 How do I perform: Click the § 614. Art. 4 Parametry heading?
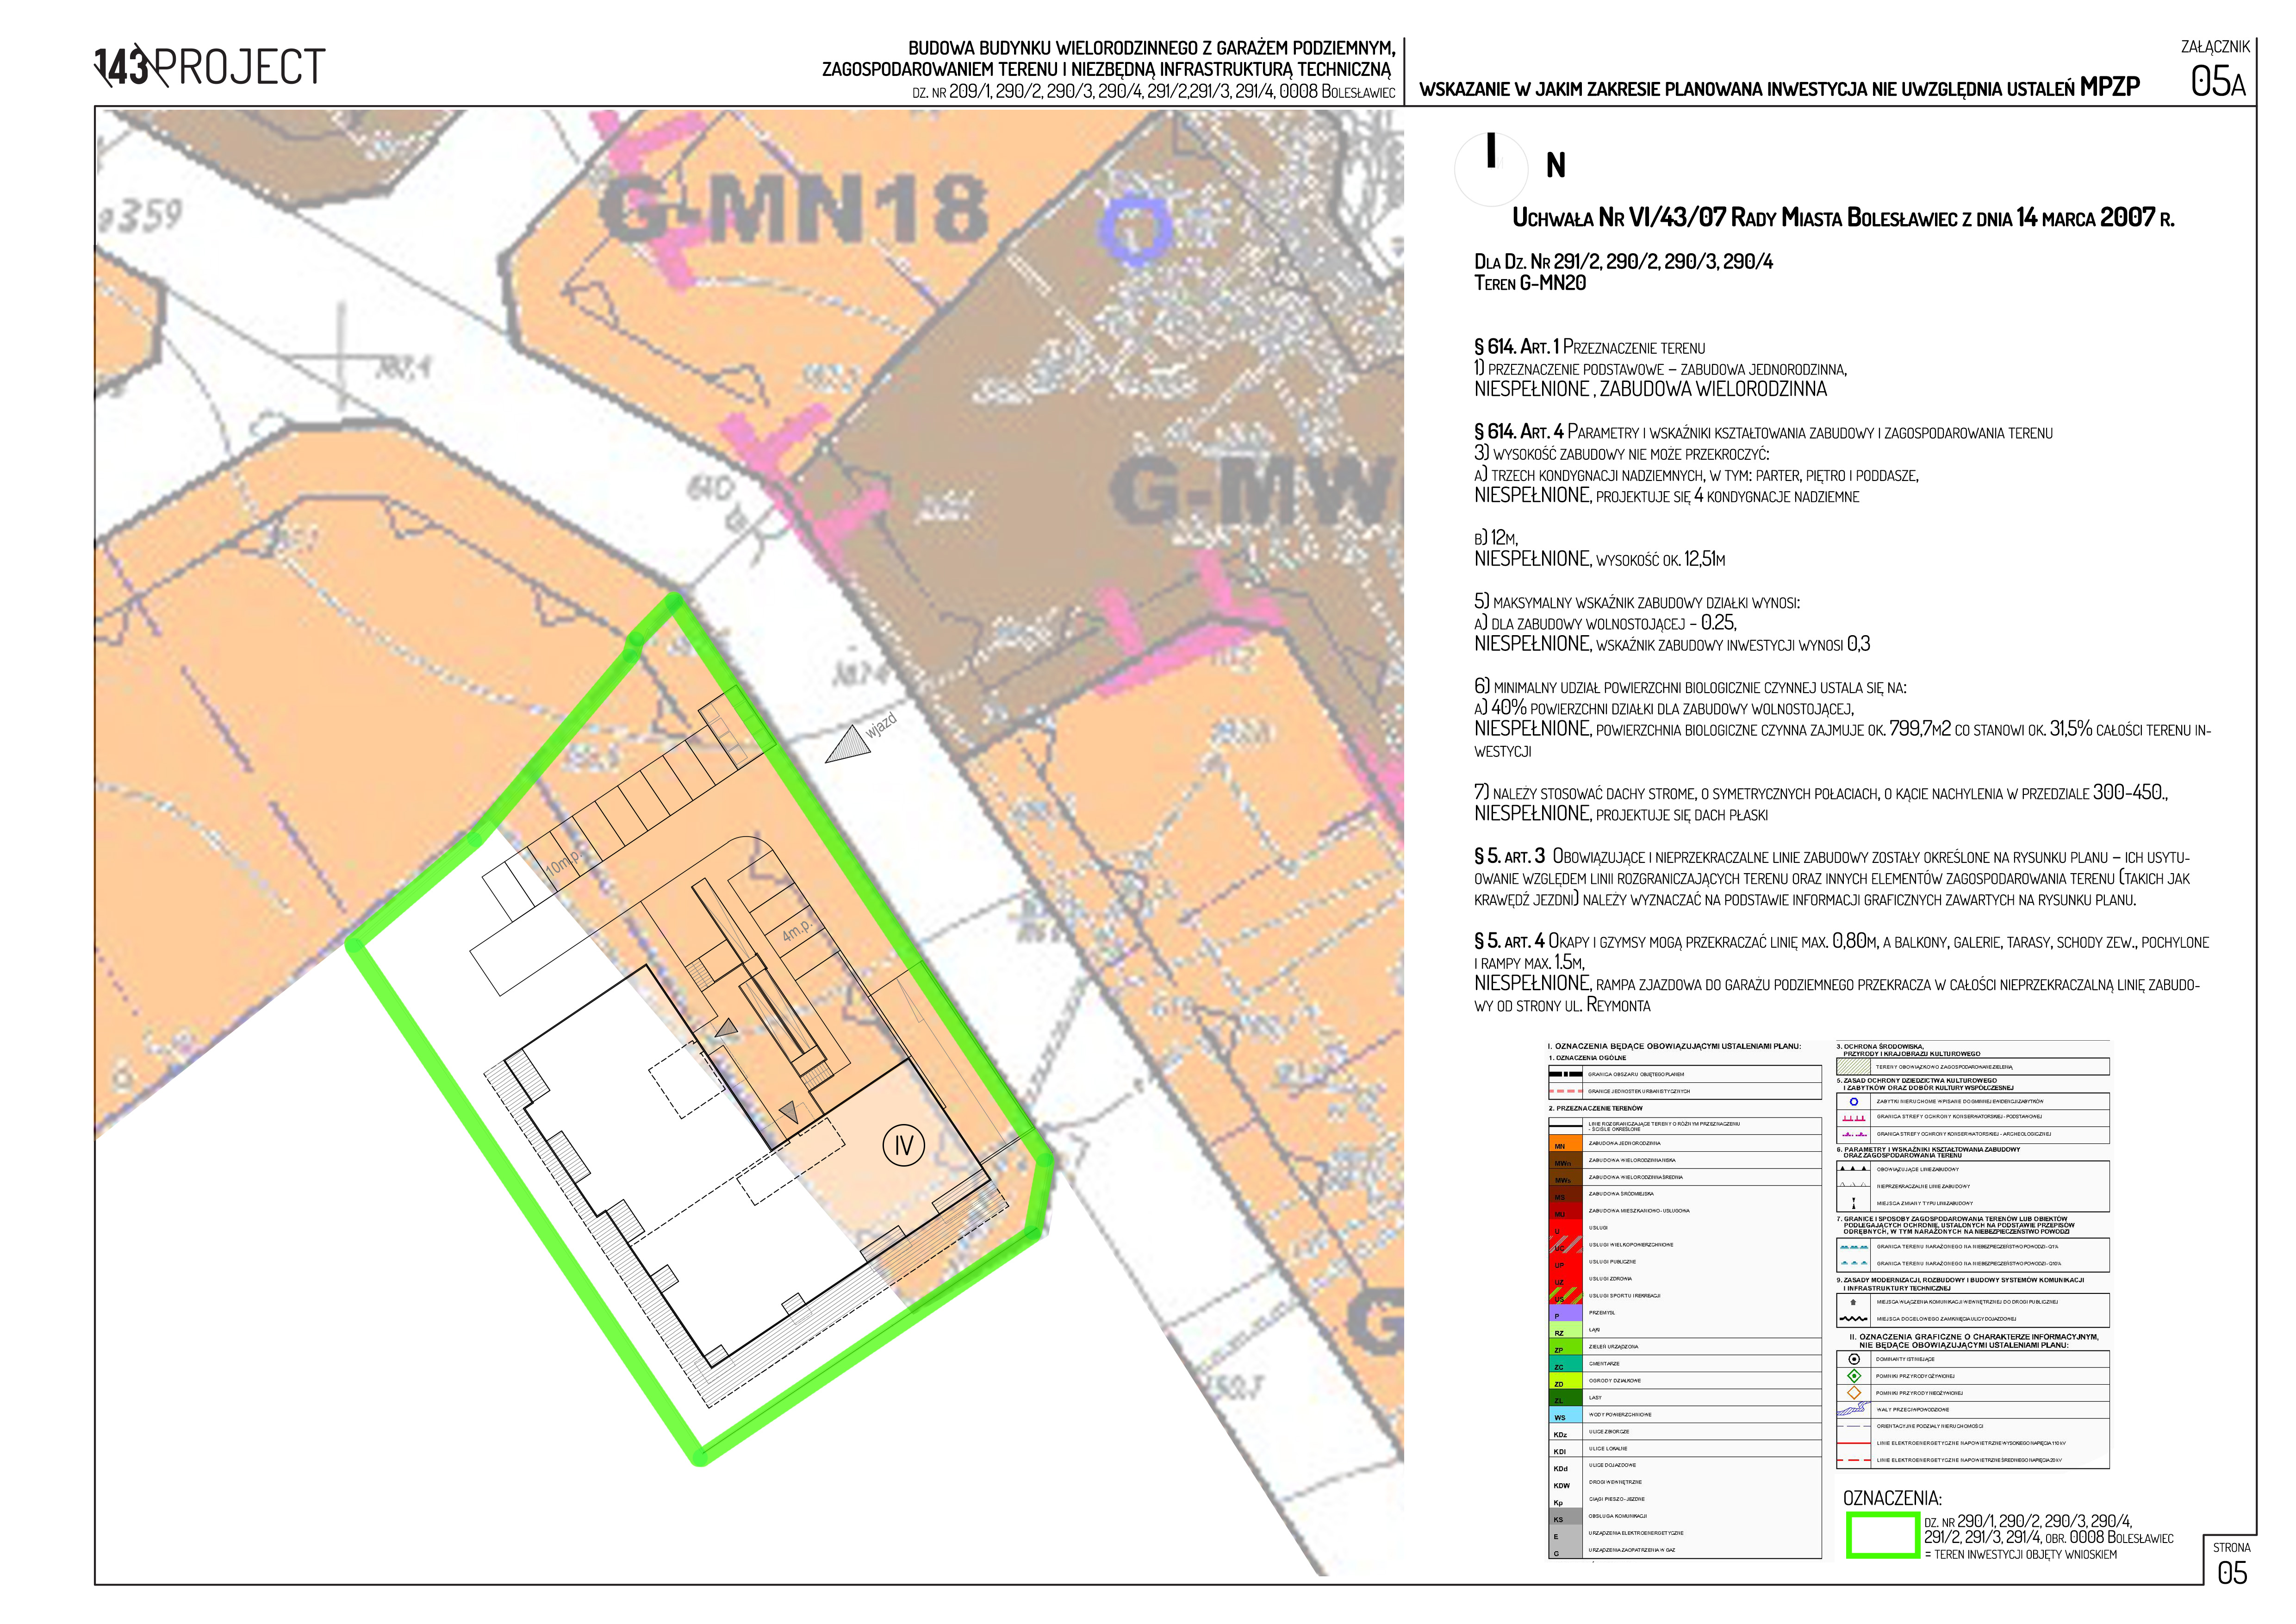(1763, 432)
